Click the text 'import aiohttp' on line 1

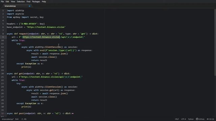[15, 10]
